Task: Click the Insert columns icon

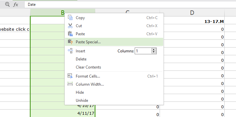Action: [x=70, y=51]
